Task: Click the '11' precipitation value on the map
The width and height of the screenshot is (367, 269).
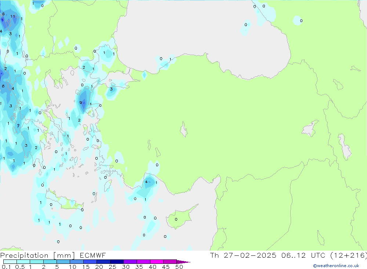Action: (x=12, y=17)
